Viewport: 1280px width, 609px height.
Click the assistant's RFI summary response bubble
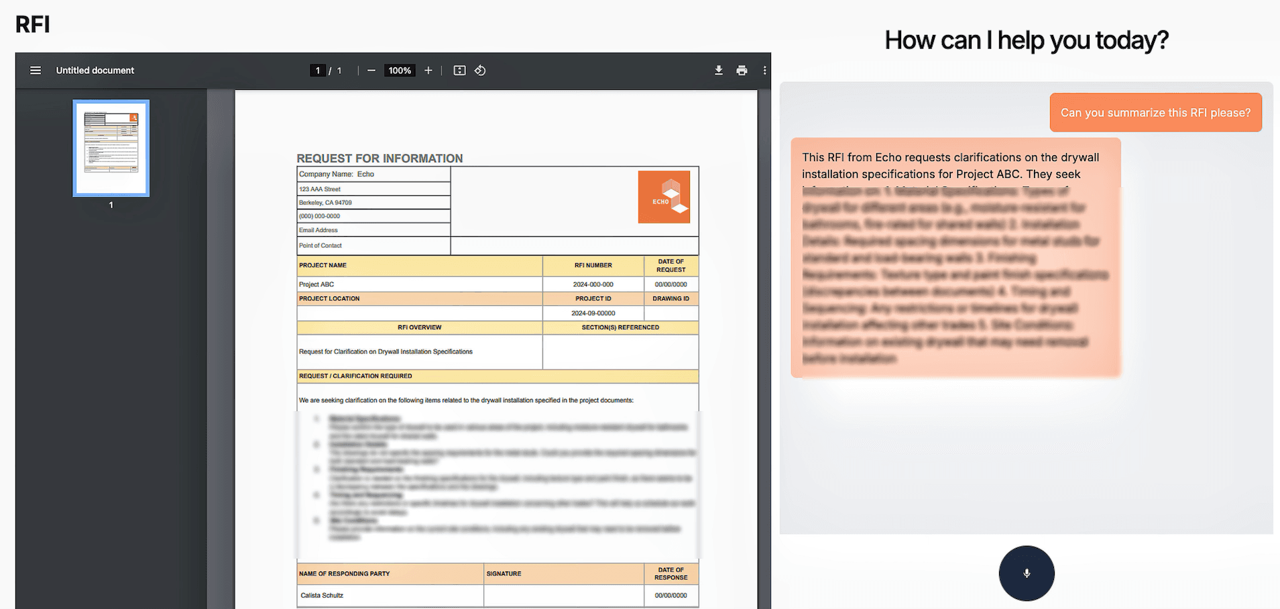[955, 258]
